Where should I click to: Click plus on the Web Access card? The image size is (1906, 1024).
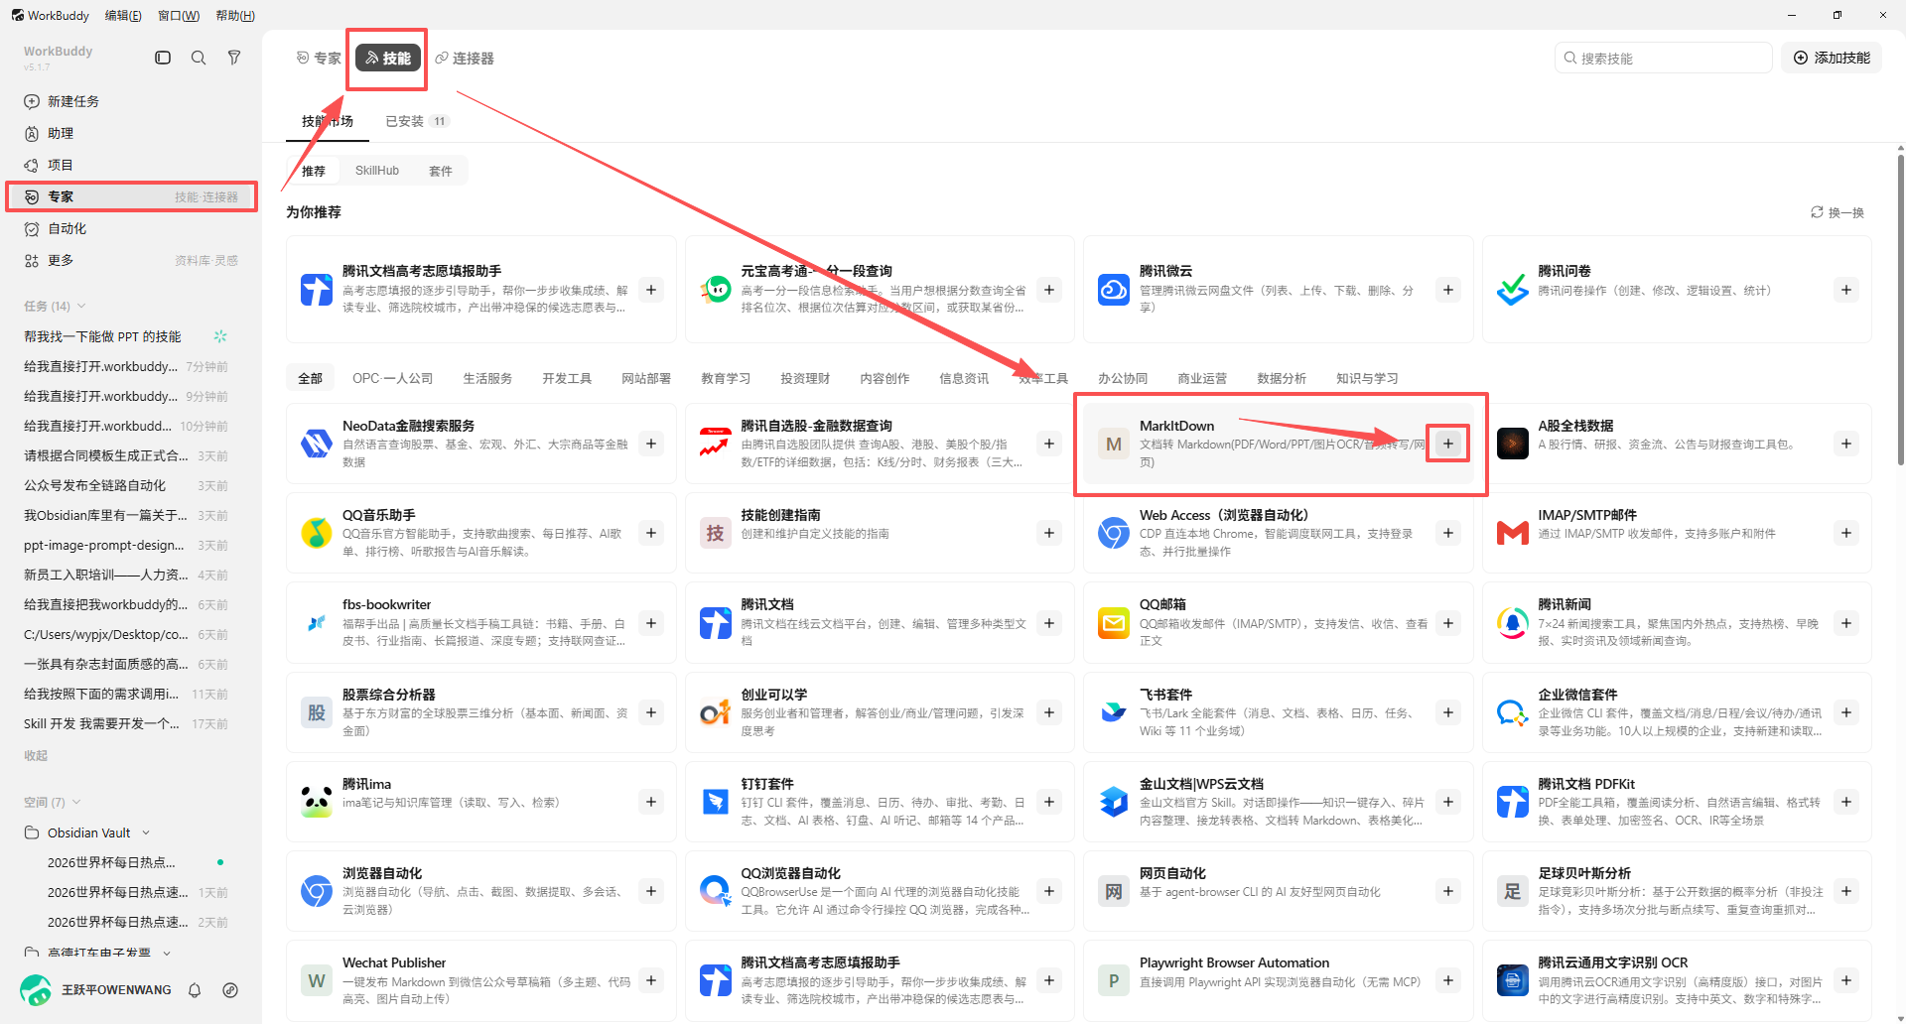(x=1448, y=533)
